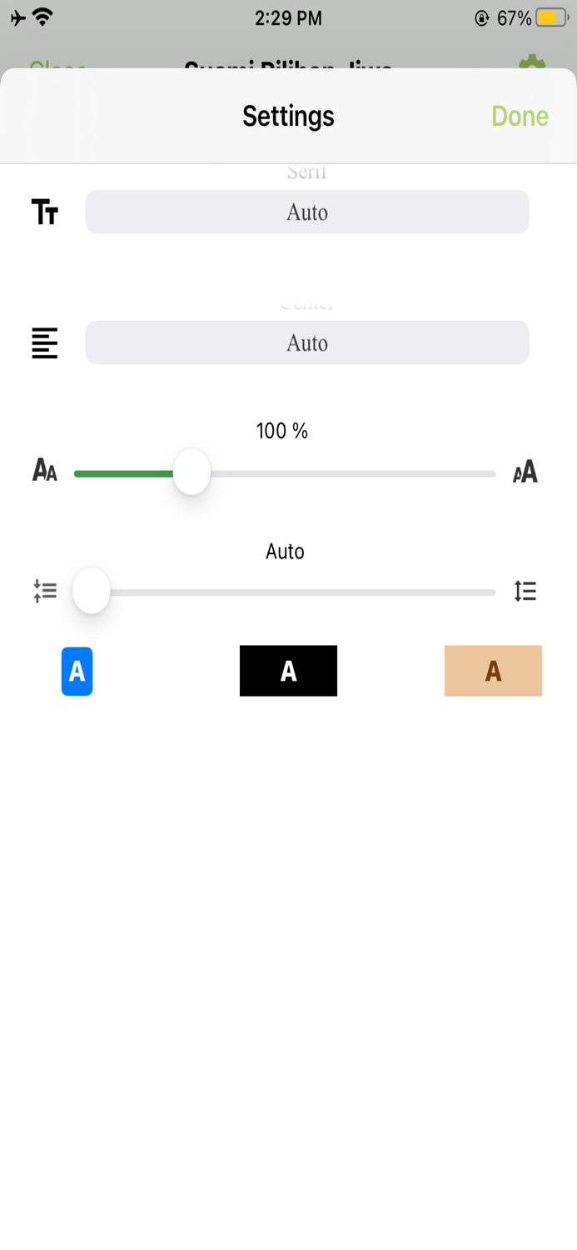Open the text alignment Auto selector
577x1250 pixels.
pos(307,342)
